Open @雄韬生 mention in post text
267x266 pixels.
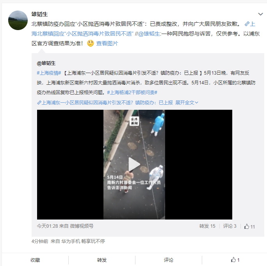coord(149,34)
